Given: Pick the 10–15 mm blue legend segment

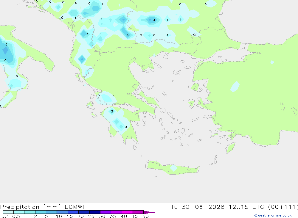Looking at the screenshot, I should tap(62, 212).
